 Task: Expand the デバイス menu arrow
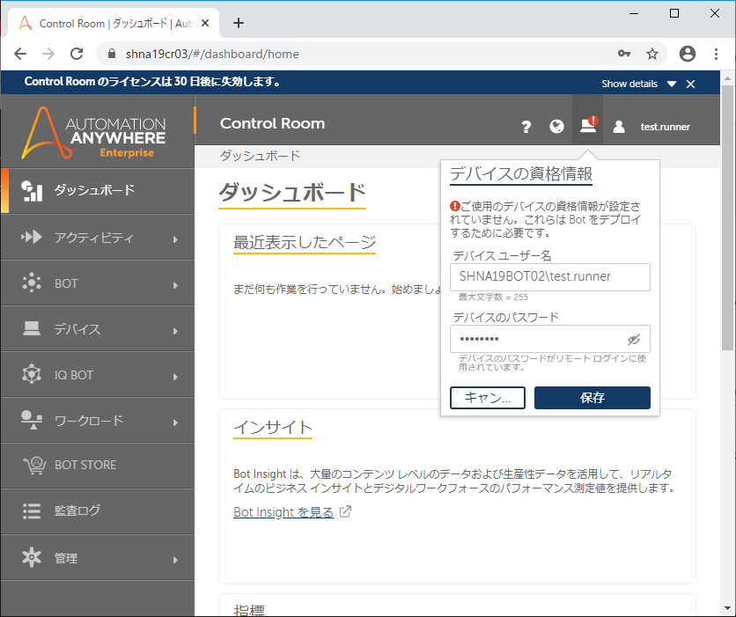(175, 331)
